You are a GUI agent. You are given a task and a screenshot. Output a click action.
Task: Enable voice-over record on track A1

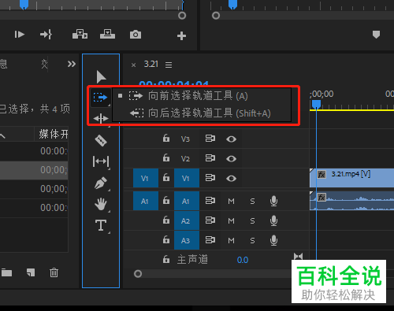[x=273, y=202]
